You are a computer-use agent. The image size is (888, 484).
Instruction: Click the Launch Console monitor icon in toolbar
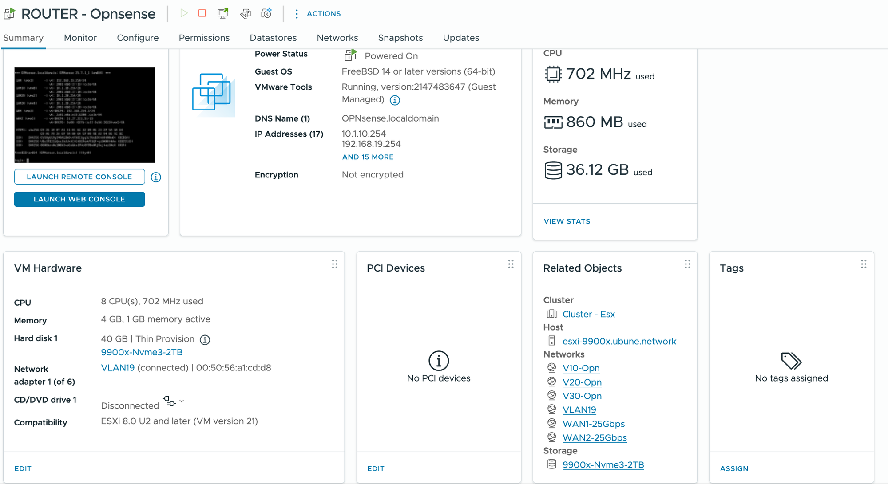pos(223,13)
